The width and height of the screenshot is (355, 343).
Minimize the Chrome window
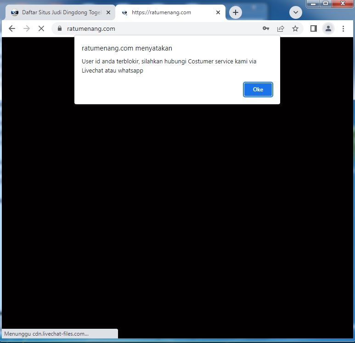(x=314, y=3)
